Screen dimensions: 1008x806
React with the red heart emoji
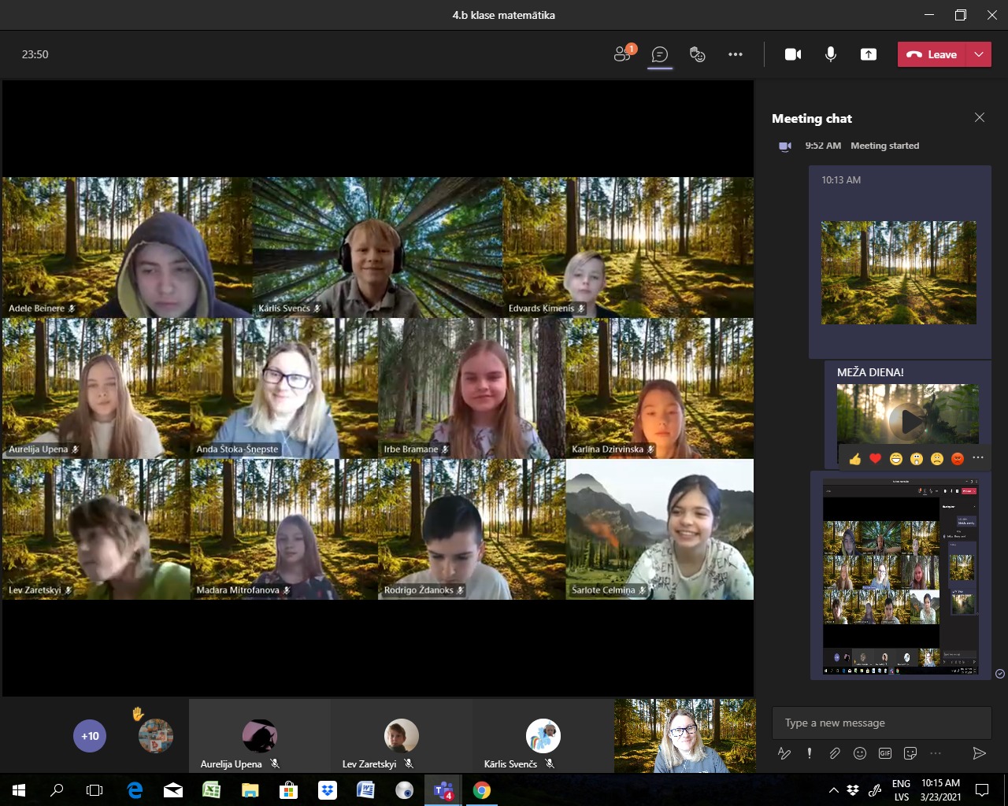876,459
